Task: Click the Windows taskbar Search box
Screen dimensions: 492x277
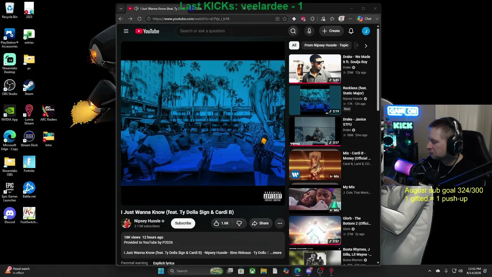Action: pyautogui.click(x=195, y=271)
